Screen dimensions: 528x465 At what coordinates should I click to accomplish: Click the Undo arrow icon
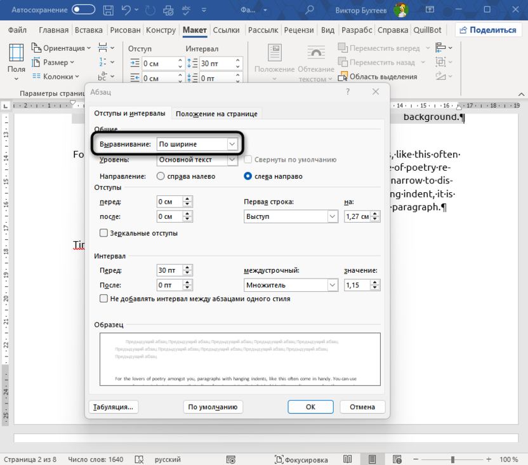click(127, 10)
